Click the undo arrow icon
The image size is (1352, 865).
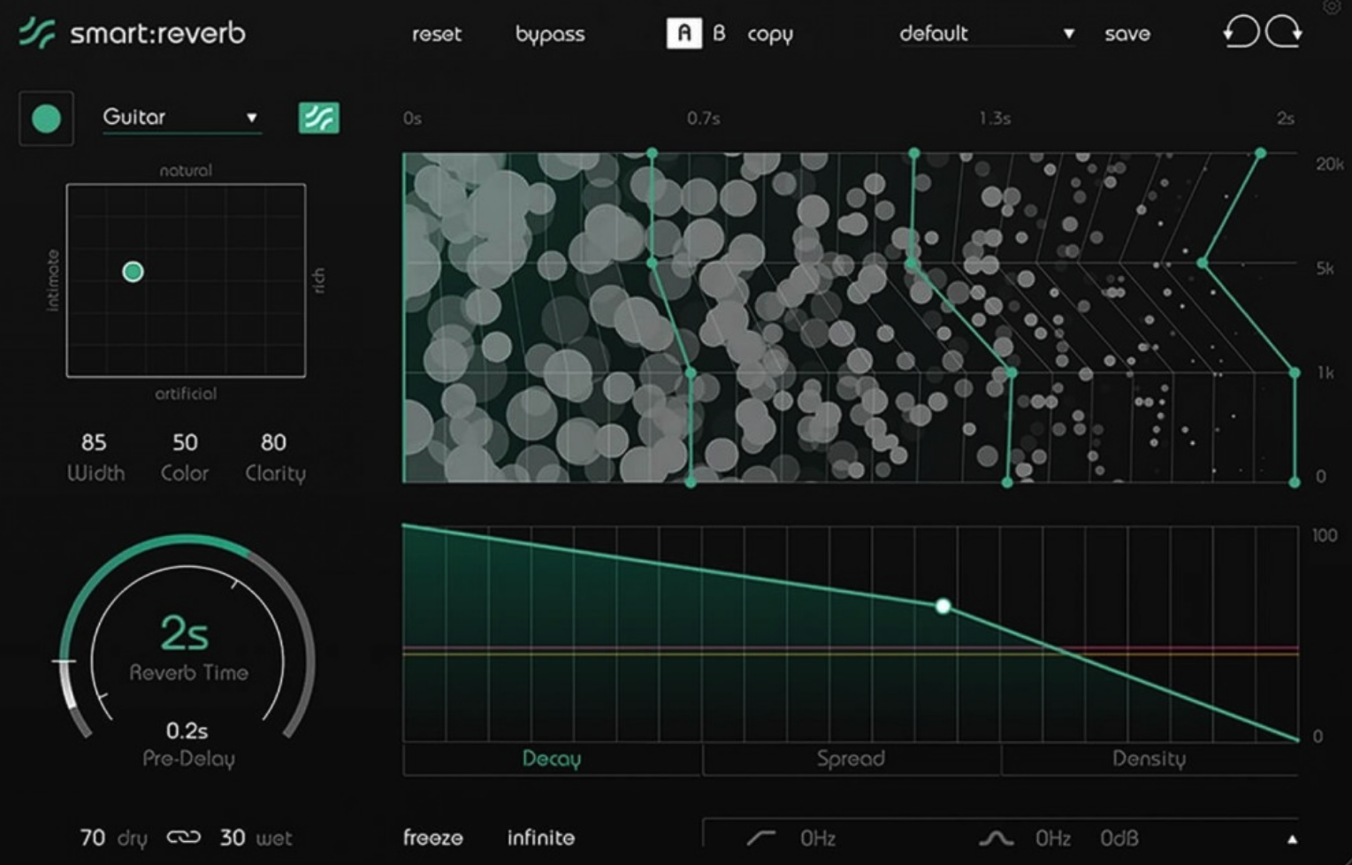click(x=1241, y=33)
